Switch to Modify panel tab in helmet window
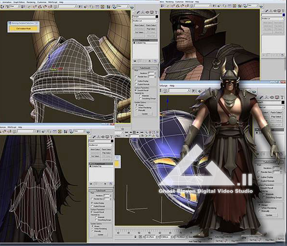Screen dimensions: 287x246 coord(138,12)
